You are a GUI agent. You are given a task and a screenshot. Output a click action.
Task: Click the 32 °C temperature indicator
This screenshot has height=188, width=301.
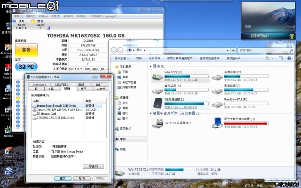[x=26, y=67]
